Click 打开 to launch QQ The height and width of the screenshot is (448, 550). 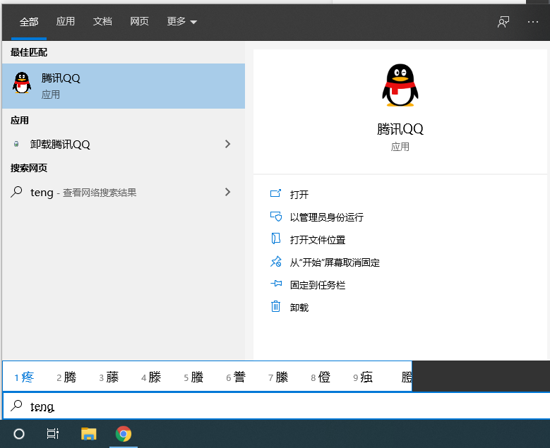[299, 195]
